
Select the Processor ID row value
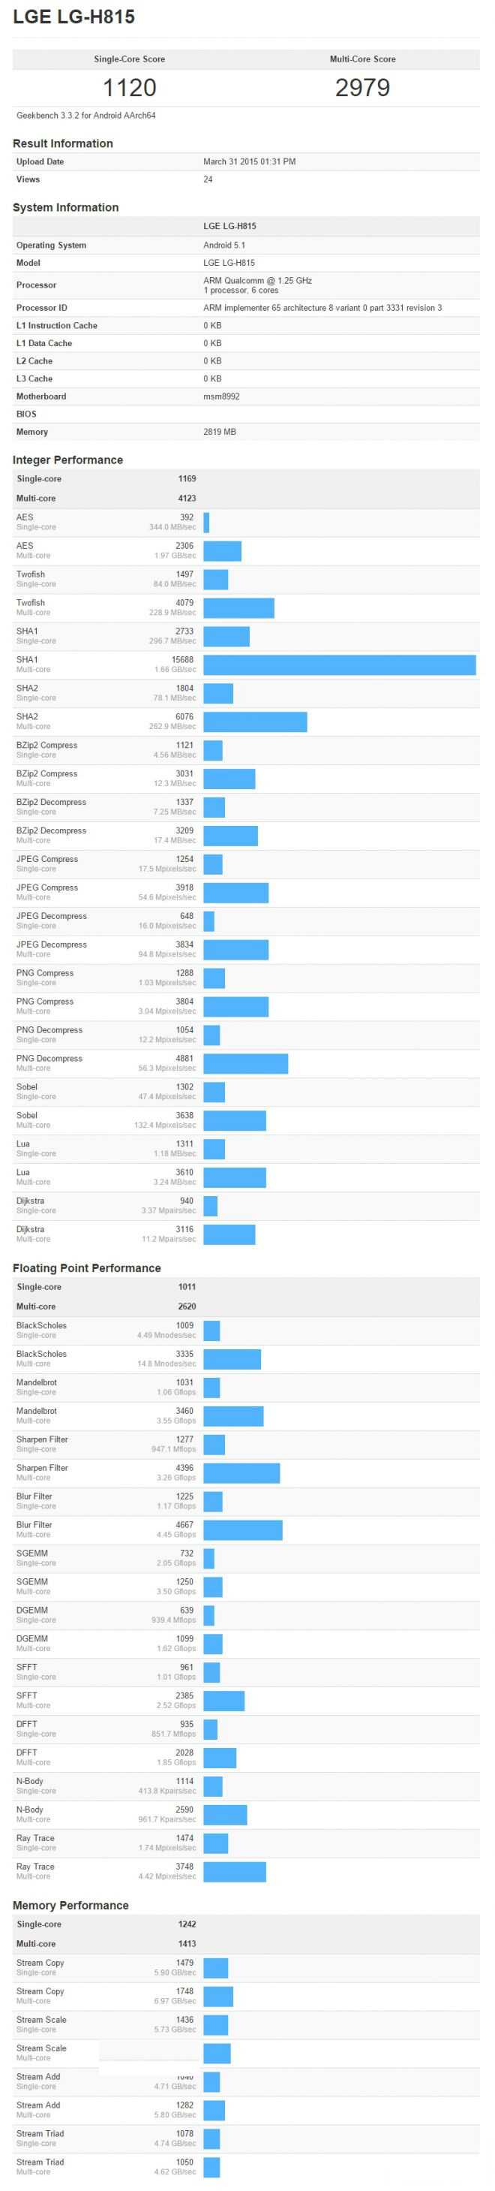[322, 308]
